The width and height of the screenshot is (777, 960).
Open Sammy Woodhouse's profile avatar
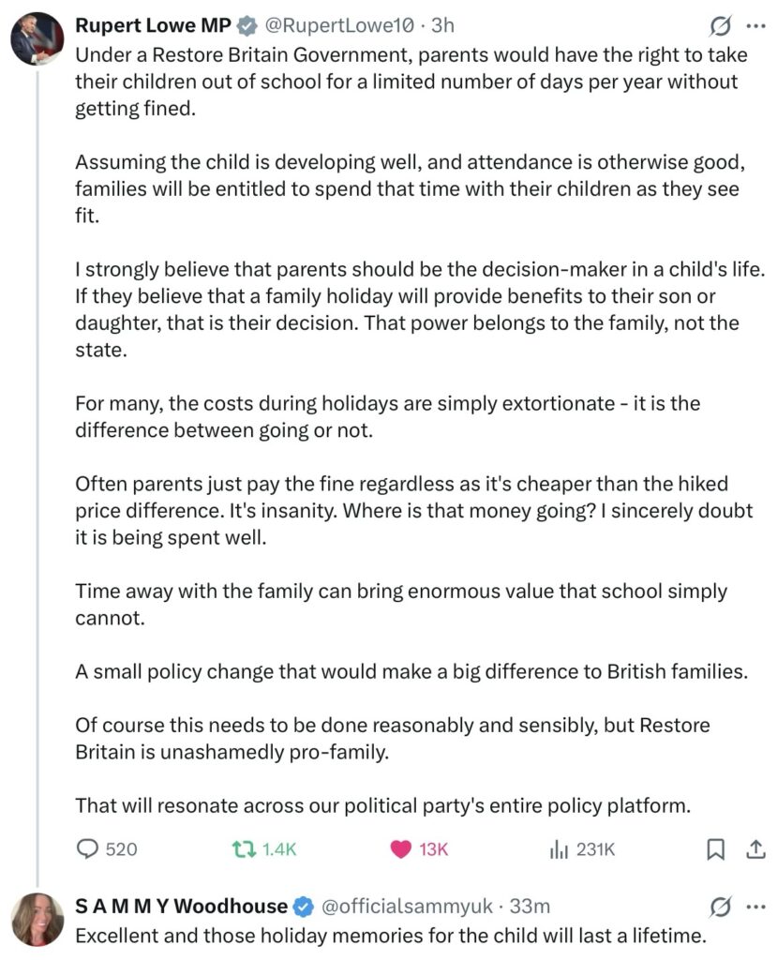click(x=37, y=920)
